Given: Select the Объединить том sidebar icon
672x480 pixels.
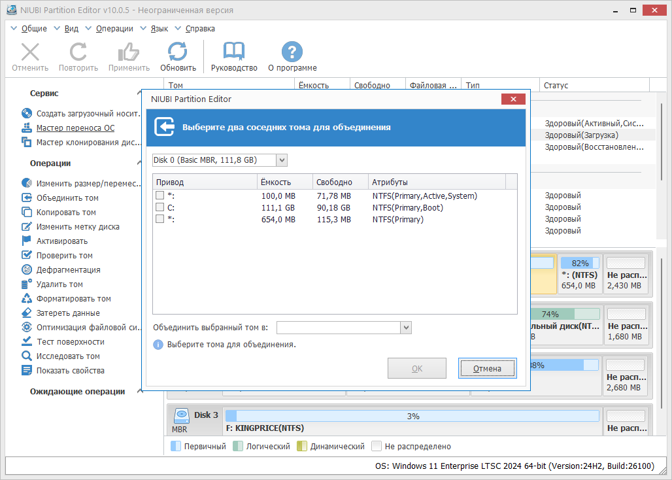Looking at the screenshot, I should click(x=27, y=197).
